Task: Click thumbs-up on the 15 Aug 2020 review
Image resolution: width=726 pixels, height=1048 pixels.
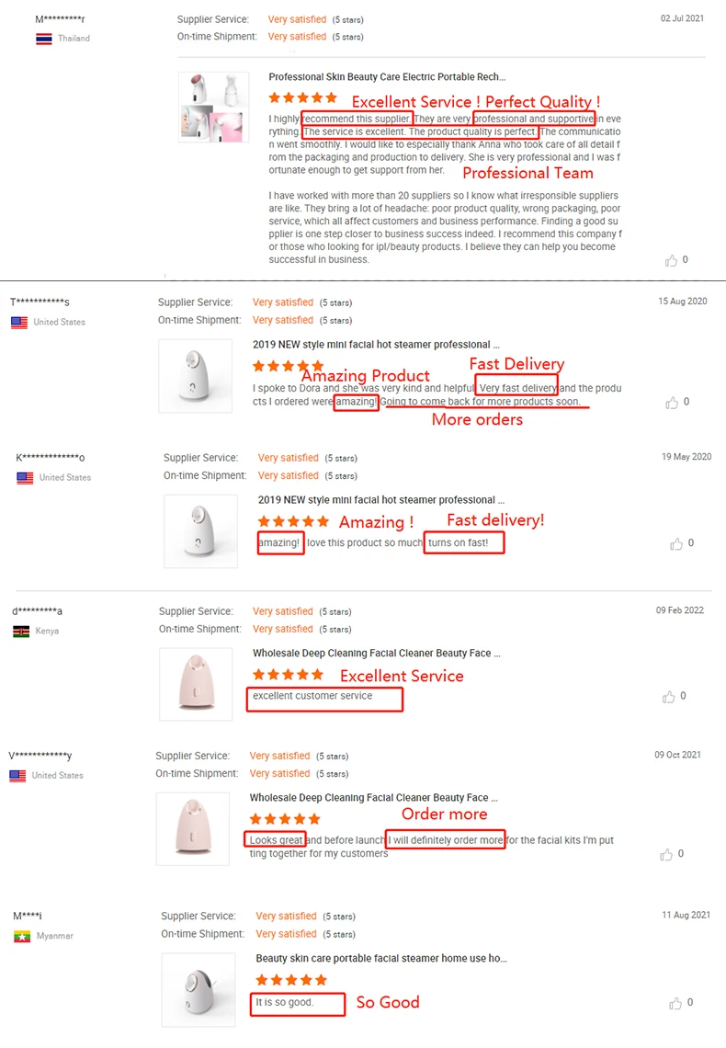Action: (672, 403)
